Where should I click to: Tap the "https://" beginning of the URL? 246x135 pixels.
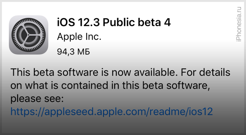tap(27, 112)
